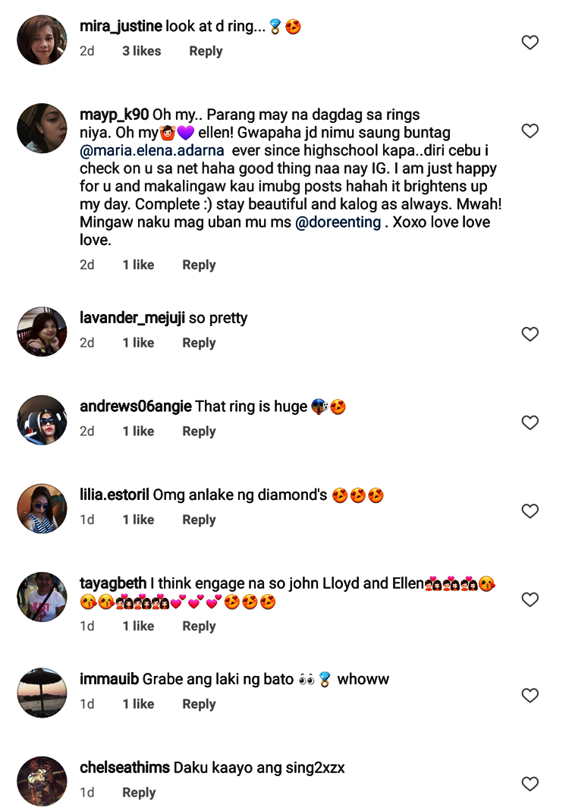This screenshot has width=569, height=811.
Task: Open immauib's sunset profile picture
Action: click(x=42, y=693)
